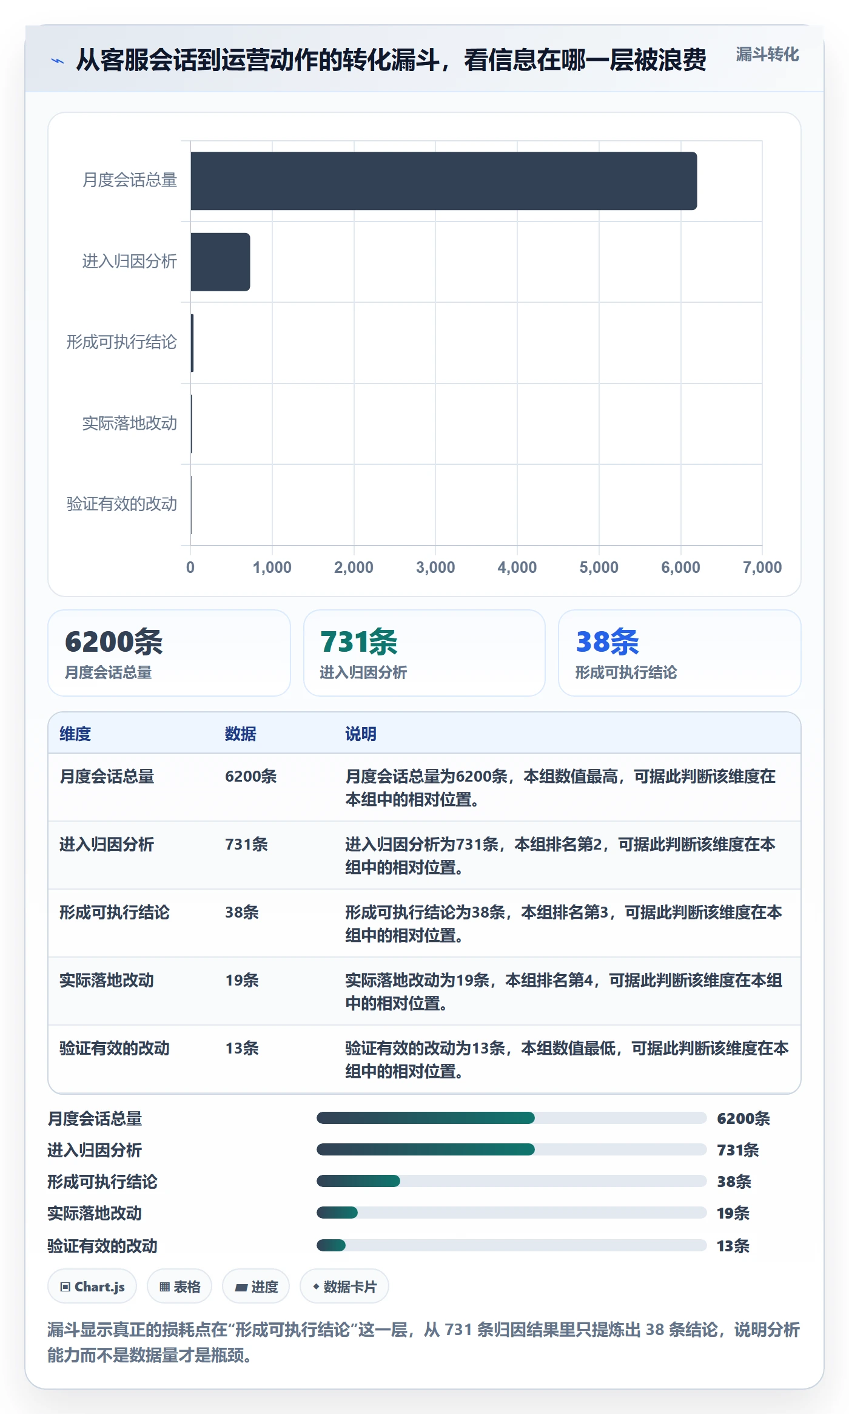Open the 6200条 月度会话总量 stat card
The width and height of the screenshot is (849, 1414).
169,653
